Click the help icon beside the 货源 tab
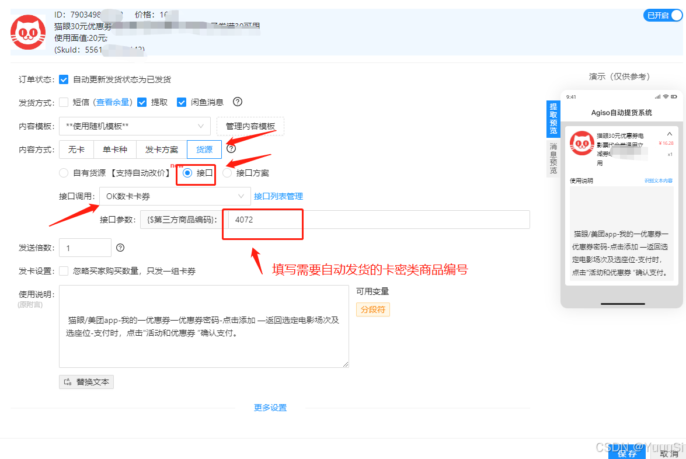This screenshot has width=686, height=459. pos(231,149)
